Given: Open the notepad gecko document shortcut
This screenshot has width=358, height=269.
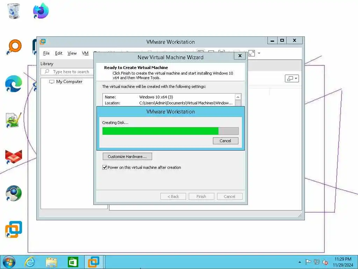Looking at the screenshot, I should 14,120.
